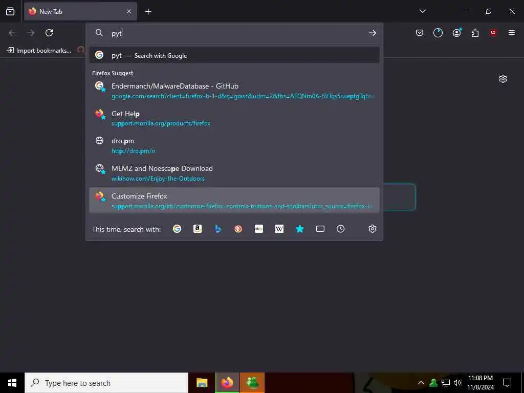Open the Firefox hamburger application menu
The height and width of the screenshot is (393, 524).
tap(512, 33)
